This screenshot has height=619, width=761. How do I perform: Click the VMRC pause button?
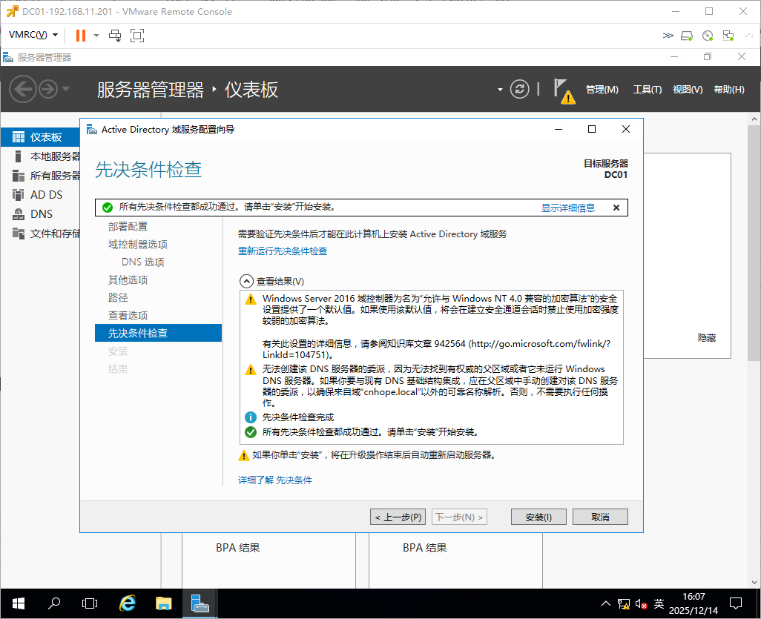81,36
